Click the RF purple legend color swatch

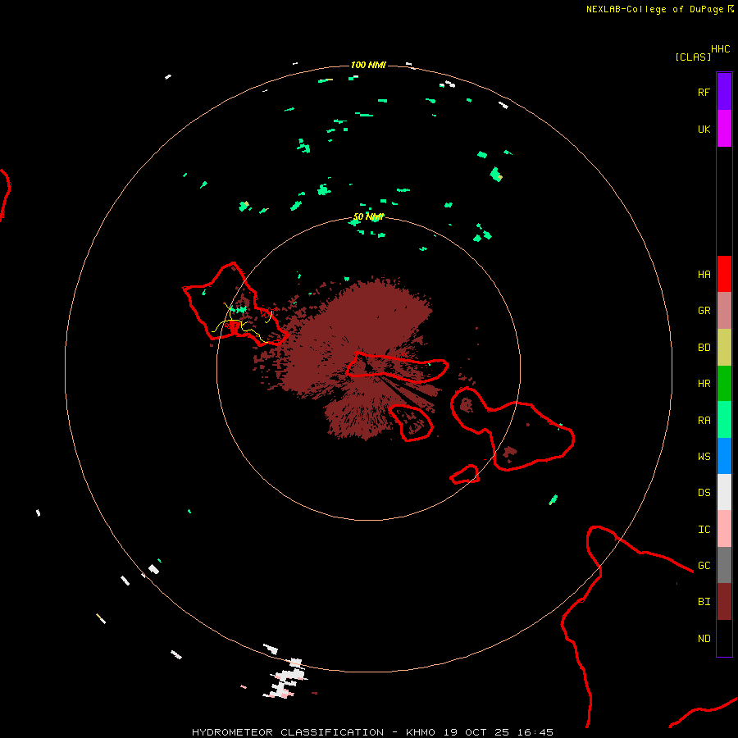(724, 92)
